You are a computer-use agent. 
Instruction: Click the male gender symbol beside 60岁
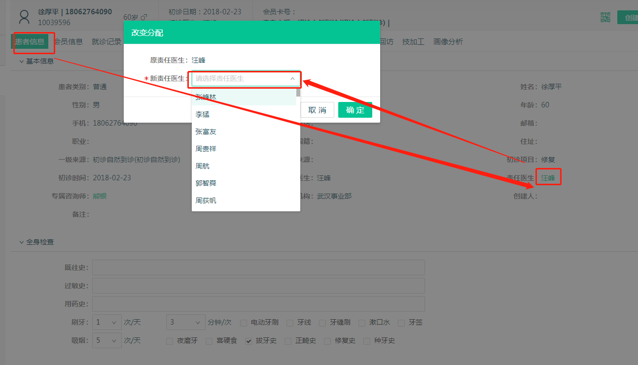click(144, 17)
